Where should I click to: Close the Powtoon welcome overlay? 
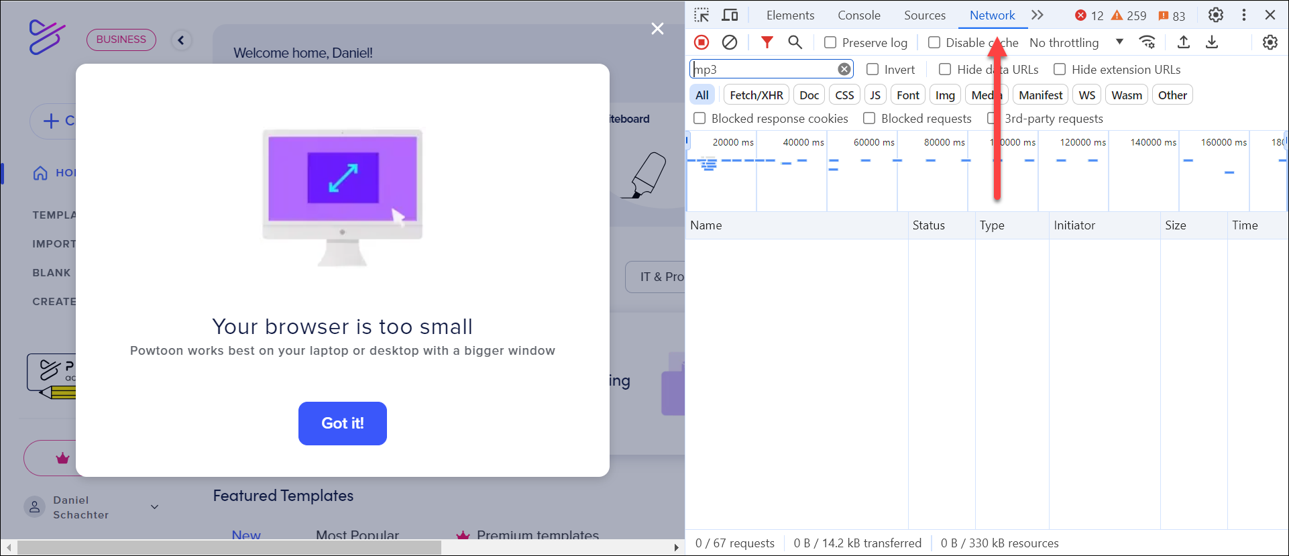pos(657,29)
